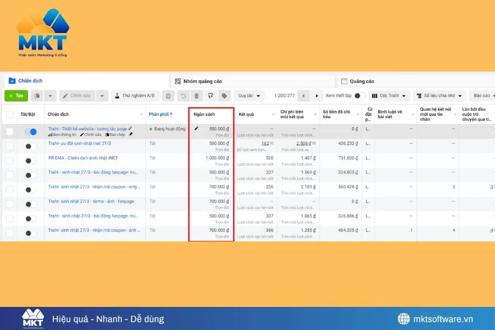
Task: Click the green Tạo create button
Action: pyautogui.click(x=16, y=96)
